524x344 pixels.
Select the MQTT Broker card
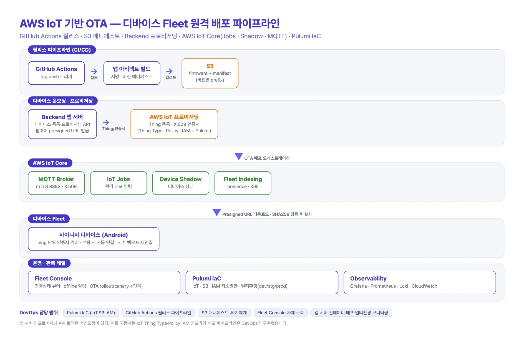56,183
